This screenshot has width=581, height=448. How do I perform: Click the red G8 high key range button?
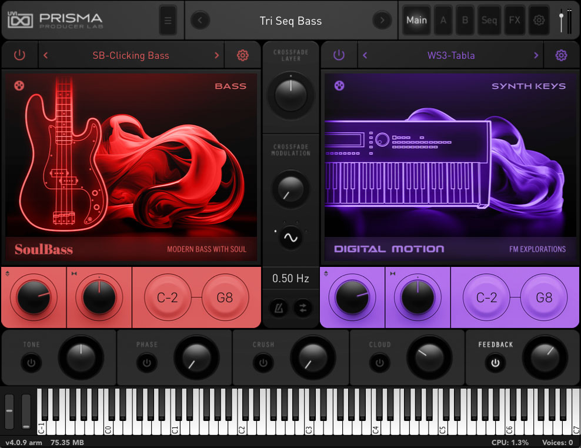click(225, 297)
